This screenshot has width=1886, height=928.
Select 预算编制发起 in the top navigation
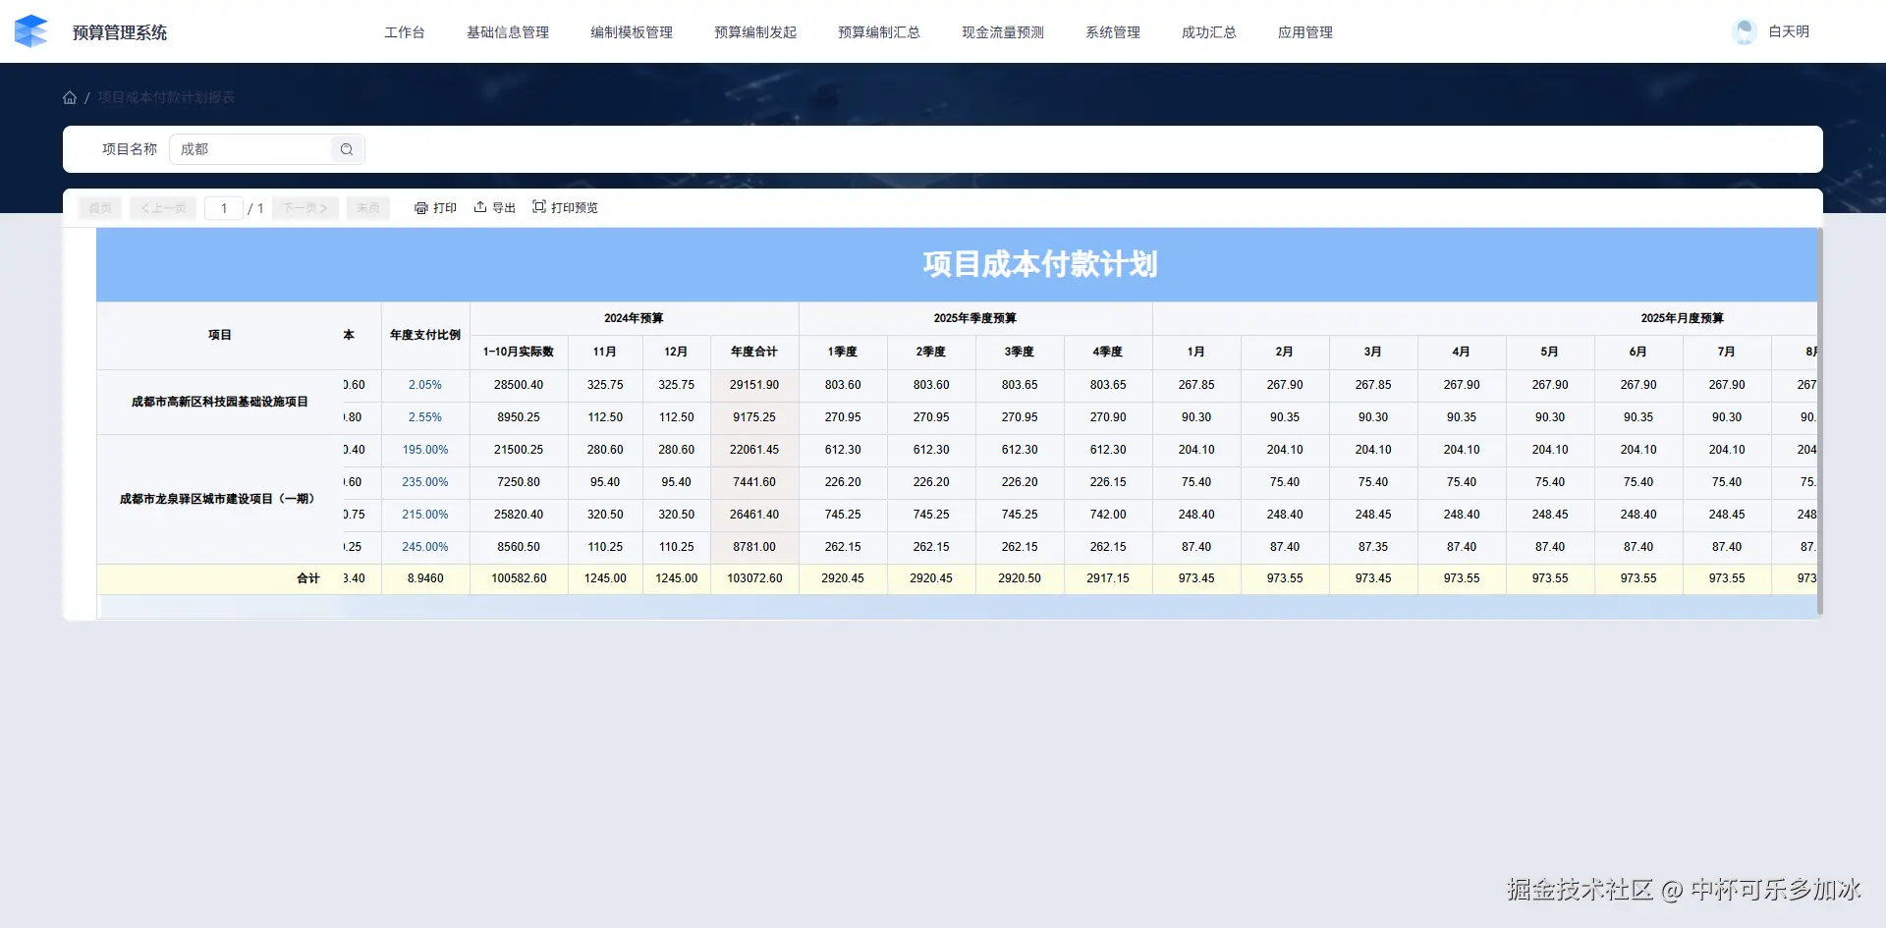(x=755, y=32)
